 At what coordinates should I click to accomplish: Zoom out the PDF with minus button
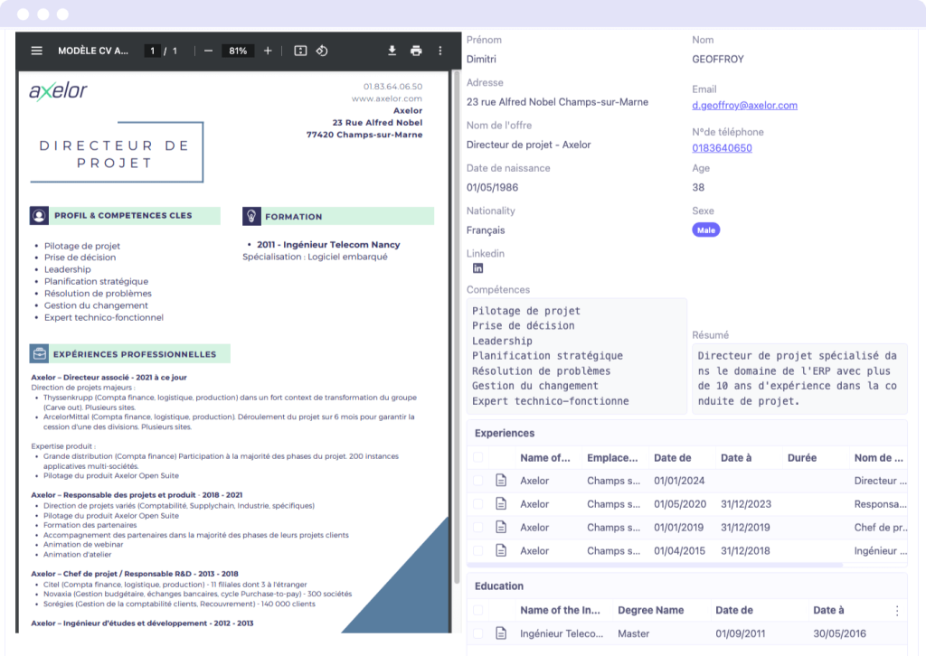(208, 51)
